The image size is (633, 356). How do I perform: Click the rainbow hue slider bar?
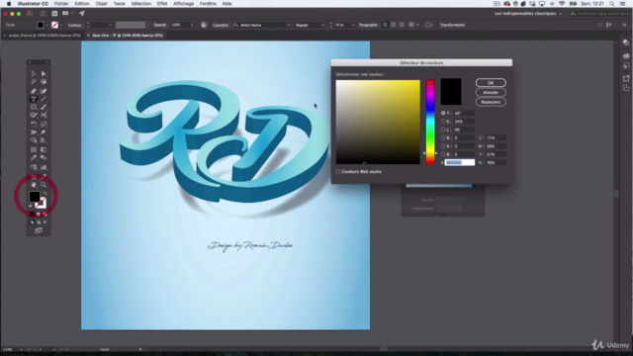(430, 122)
